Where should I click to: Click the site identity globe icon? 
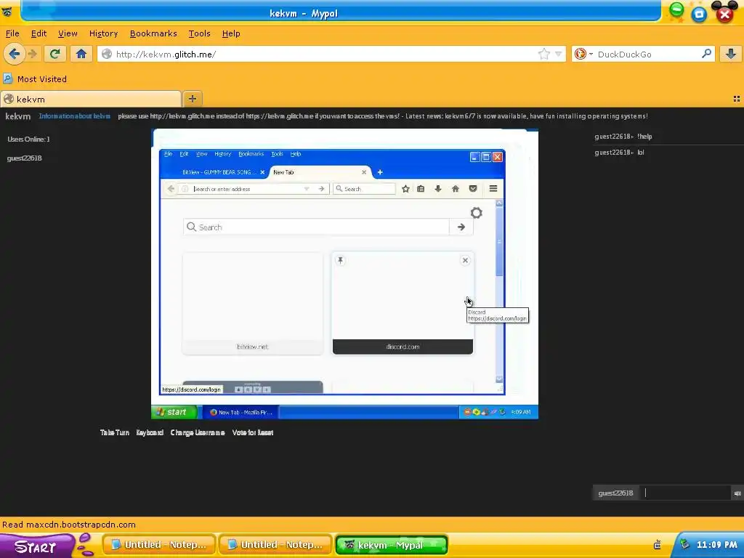pos(107,54)
